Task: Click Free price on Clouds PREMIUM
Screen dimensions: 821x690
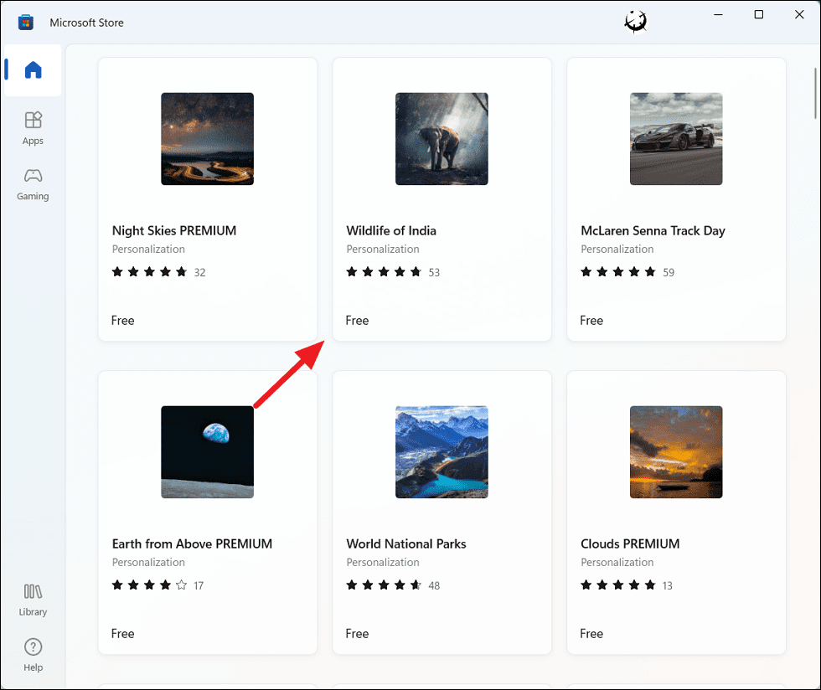Action: point(591,633)
